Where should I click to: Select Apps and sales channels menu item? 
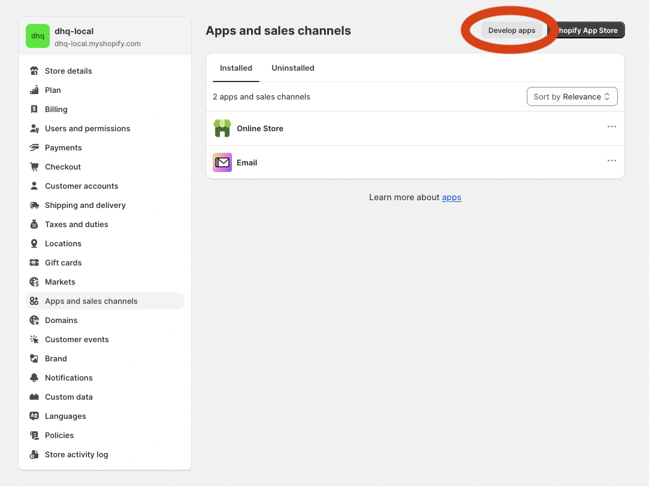[105, 301]
